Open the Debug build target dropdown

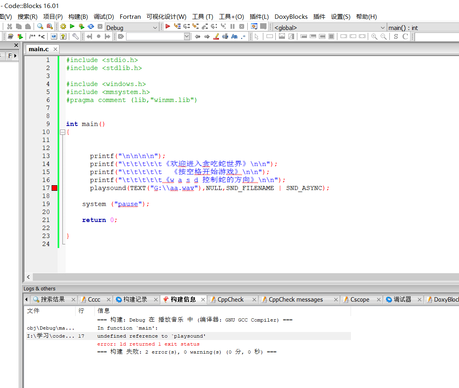[155, 28]
